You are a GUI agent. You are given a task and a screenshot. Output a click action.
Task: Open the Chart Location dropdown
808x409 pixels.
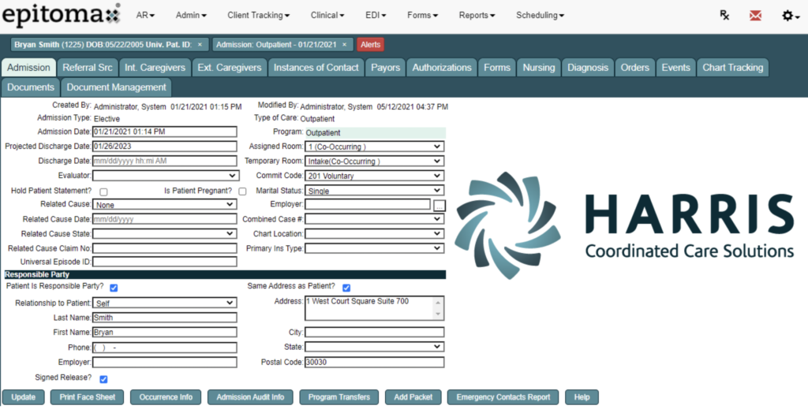[375, 233]
